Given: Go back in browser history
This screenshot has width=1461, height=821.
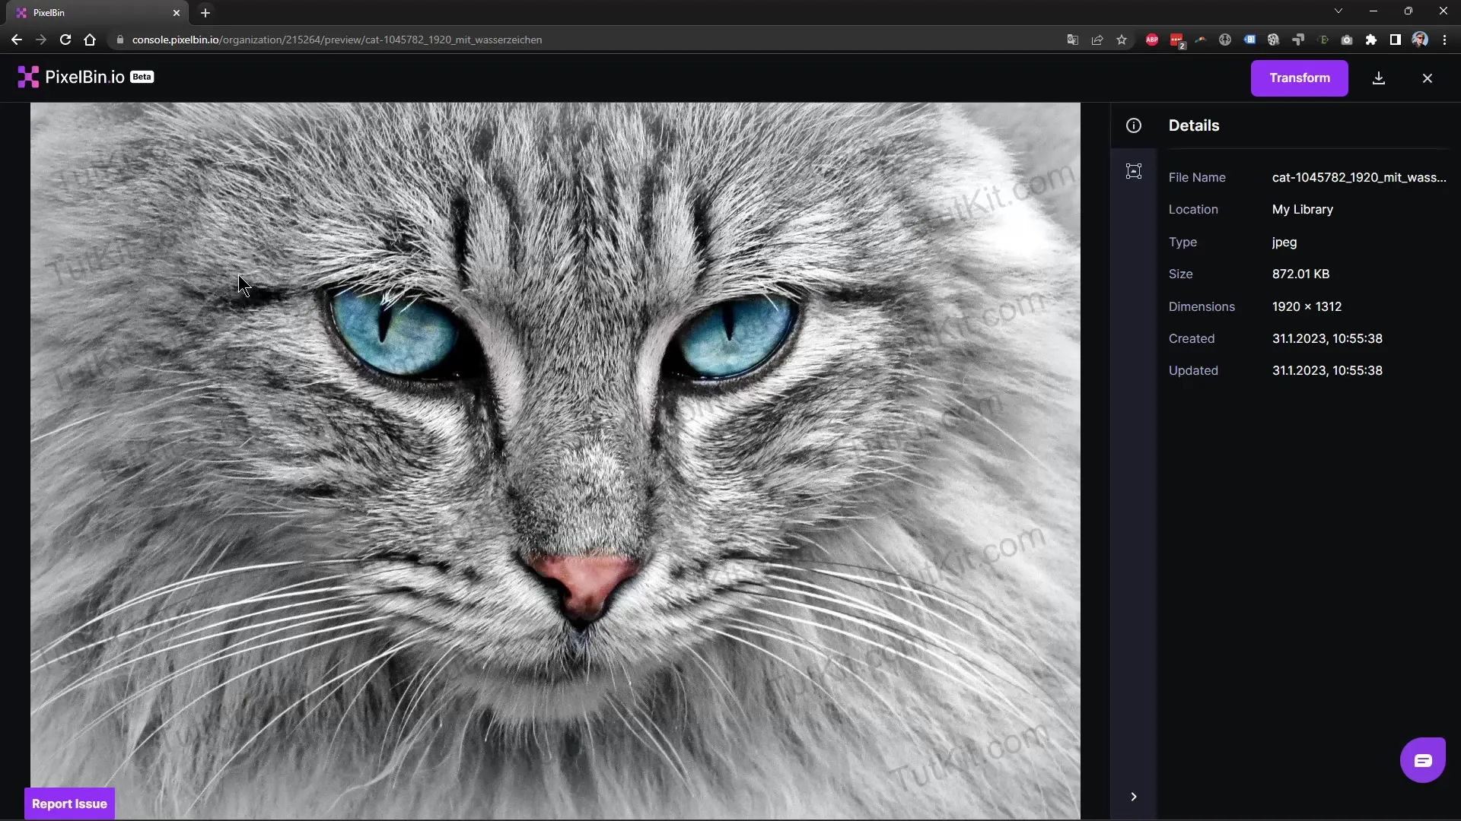Looking at the screenshot, I should click(17, 40).
